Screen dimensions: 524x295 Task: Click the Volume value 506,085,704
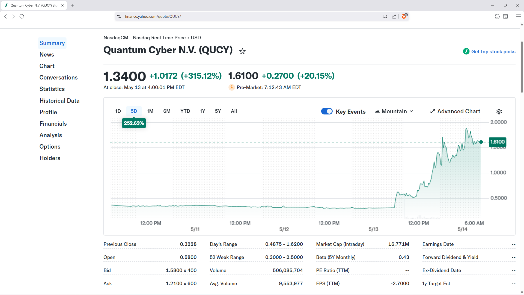click(x=288, y=270)
